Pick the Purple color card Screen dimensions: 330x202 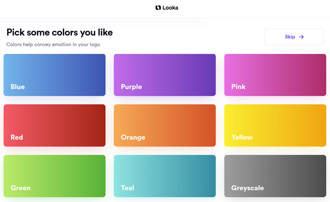coord(165,75)
